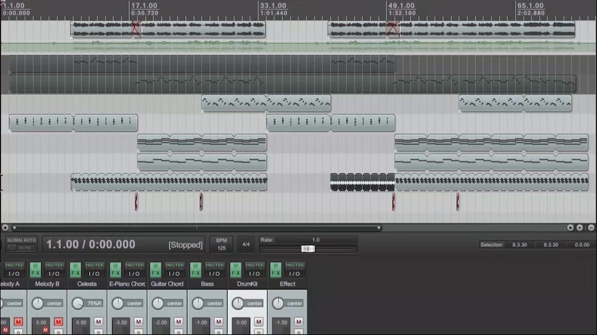Open the I/O routing for Melody A

click(14, 273)
